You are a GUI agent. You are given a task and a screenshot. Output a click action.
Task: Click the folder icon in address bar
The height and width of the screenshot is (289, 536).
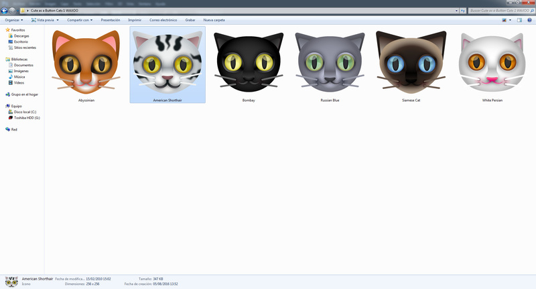click(x=23, y=11)
